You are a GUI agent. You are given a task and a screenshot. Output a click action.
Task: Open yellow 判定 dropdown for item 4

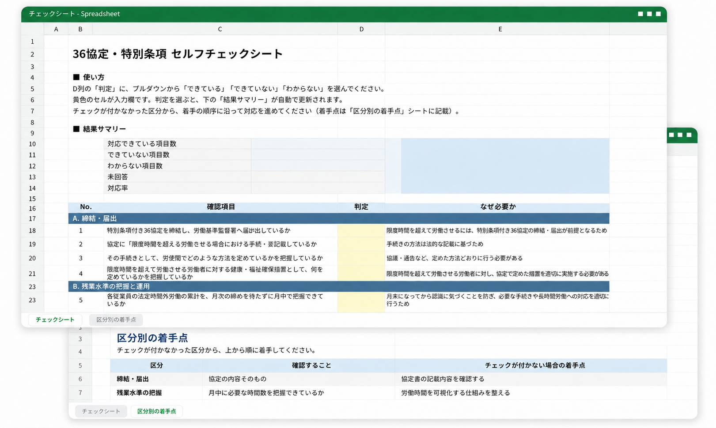pos(361,273)
